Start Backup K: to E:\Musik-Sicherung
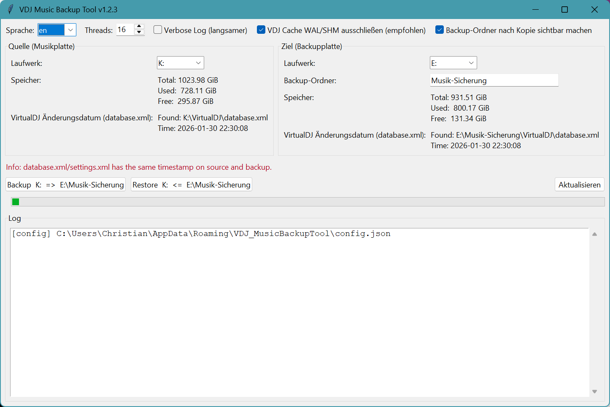Image resolution: width=610 pixels, height=407 pixels. pyautogui.click(x=65, y=185)
